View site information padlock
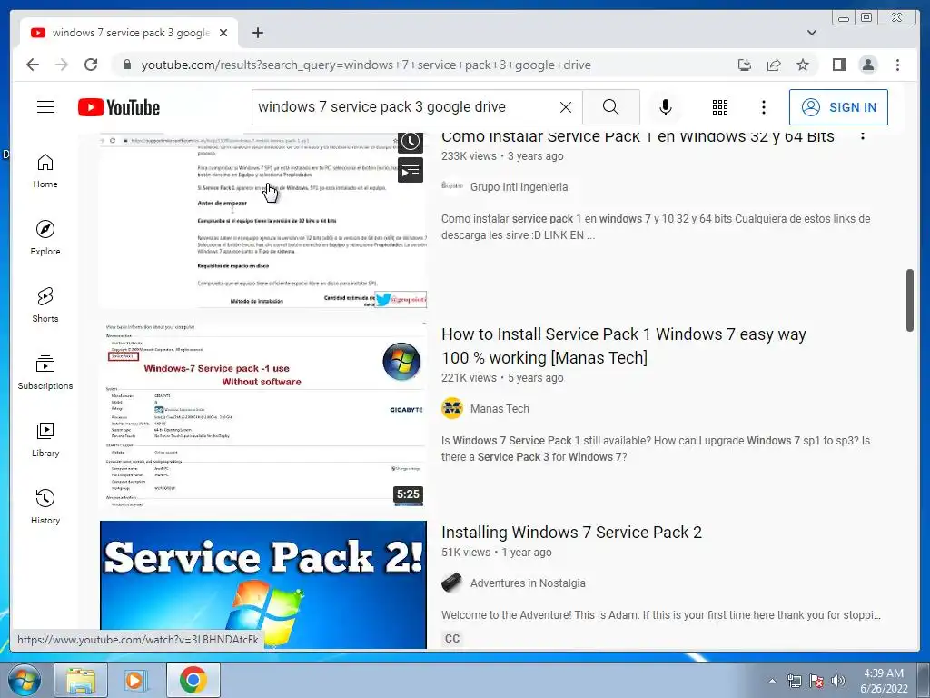 coord(126,65)
